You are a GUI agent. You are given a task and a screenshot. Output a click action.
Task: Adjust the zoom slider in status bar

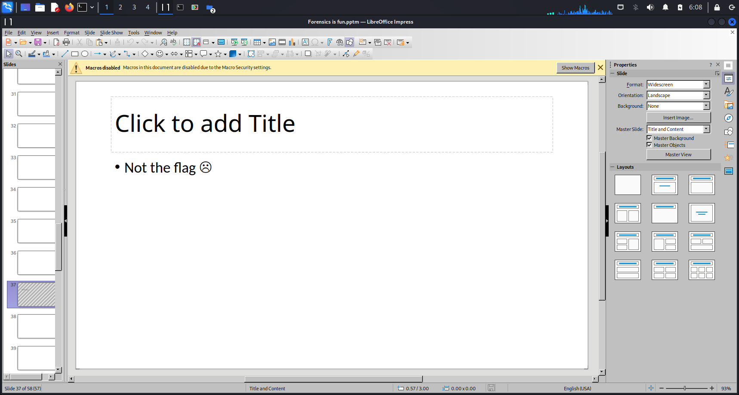pyautogui.click(x=685, y=388)
